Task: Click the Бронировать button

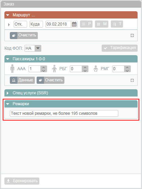Action: (x=22, y=181)
